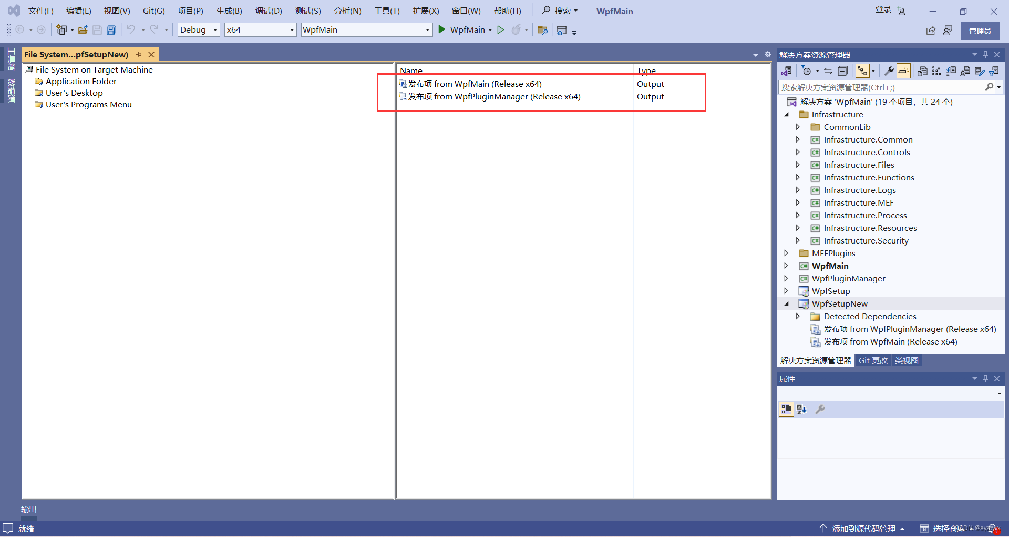This screenshot has height=537, width=1009.
Task: Click the Visual Studio logo icon
Action: (x=14, y=11)
